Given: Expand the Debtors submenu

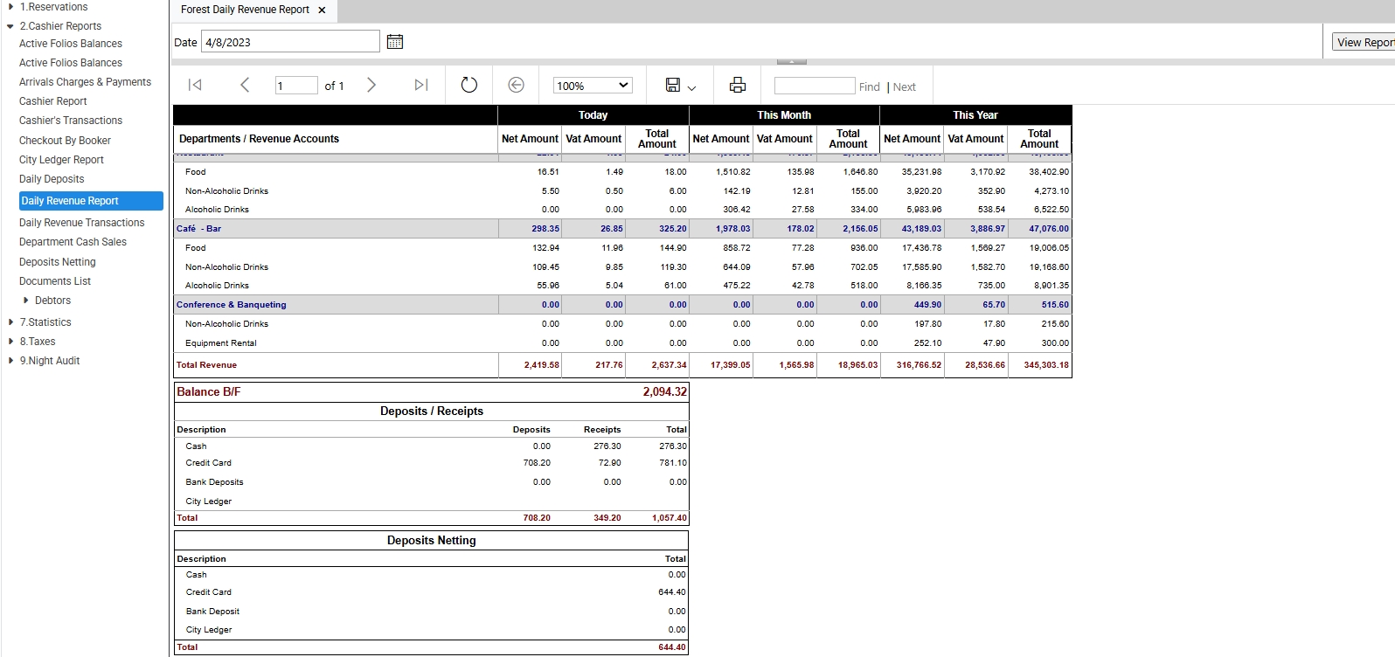Looking at the screenshot, I should pos(26,301).
